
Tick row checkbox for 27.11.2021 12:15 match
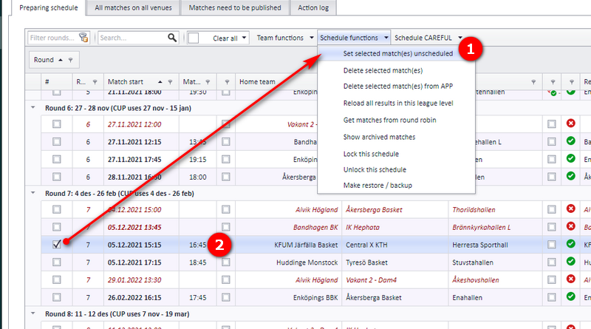click(57, 142)
